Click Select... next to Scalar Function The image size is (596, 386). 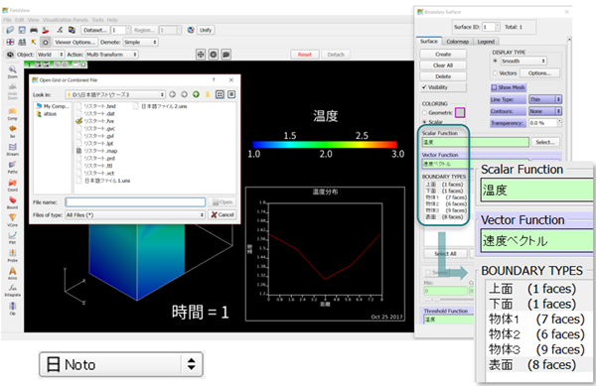pyautogui.click(x=545, y=142)
